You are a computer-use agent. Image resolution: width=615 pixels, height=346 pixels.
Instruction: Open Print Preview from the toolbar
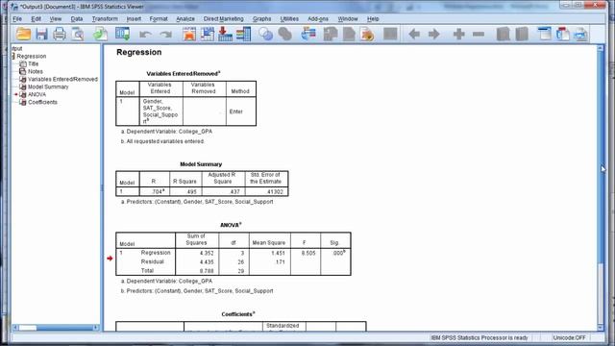coord(78,35)
